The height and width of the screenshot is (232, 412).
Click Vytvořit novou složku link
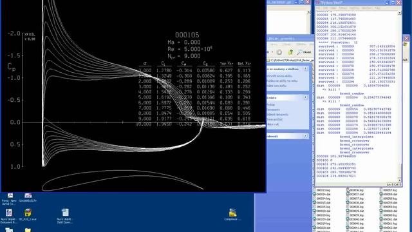click(x=279, y=76)
